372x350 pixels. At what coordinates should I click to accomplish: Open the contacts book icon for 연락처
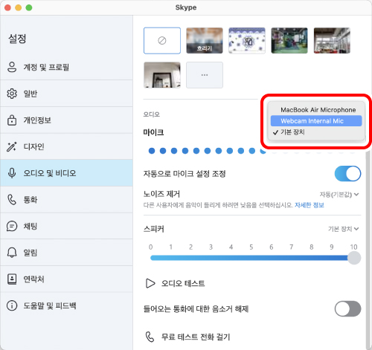click(x=12, y=279)
